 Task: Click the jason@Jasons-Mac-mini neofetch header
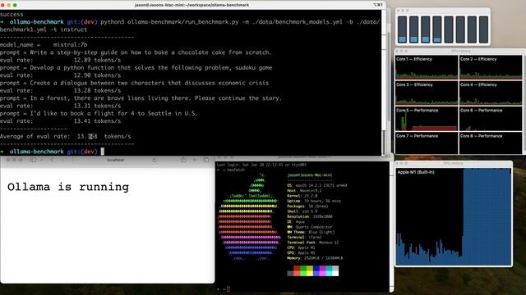310,175
